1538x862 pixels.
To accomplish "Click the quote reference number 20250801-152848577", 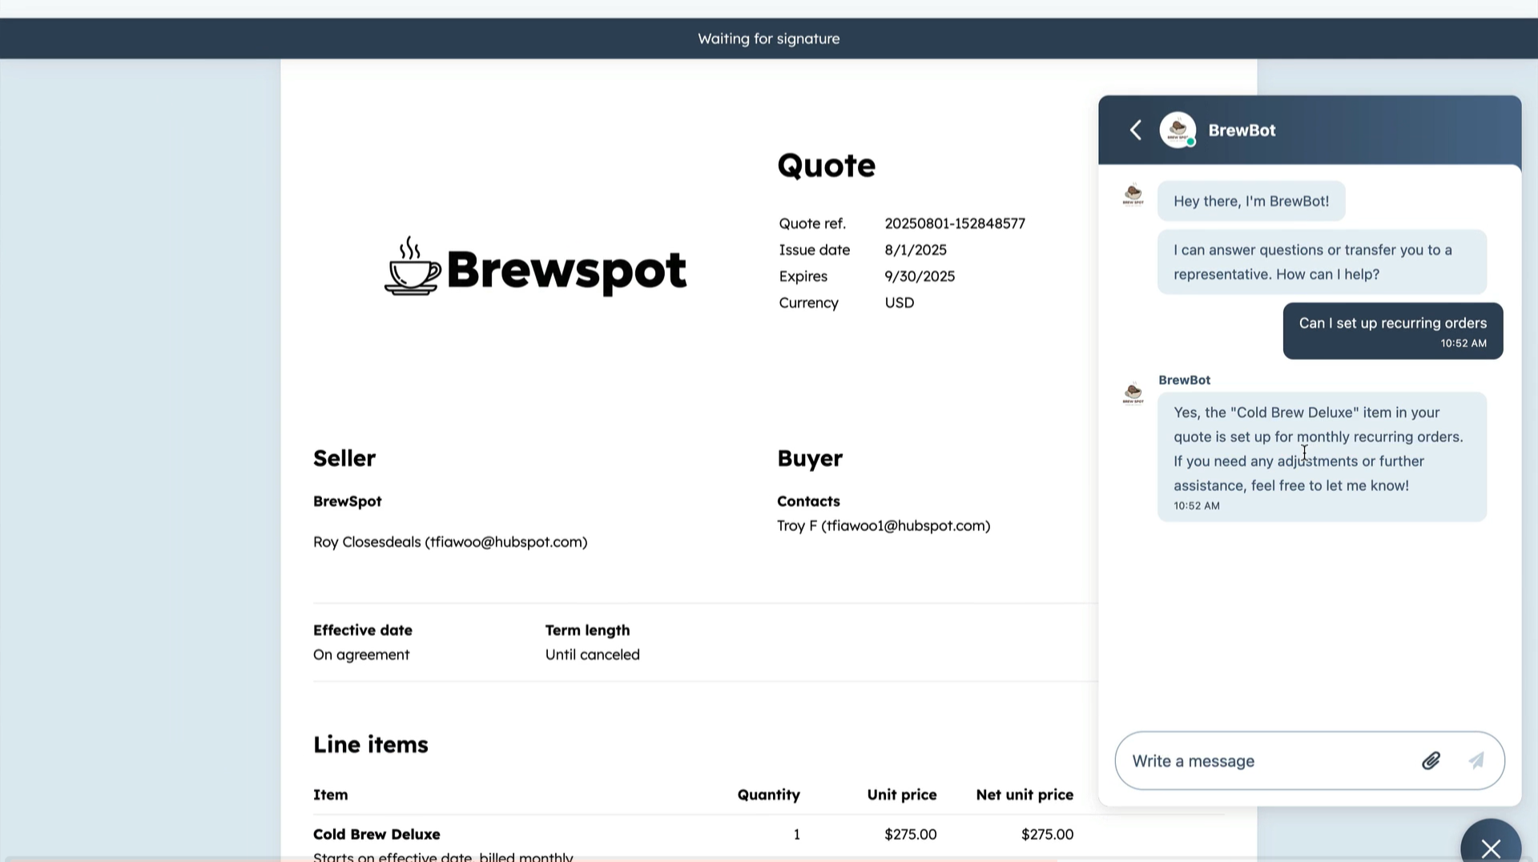I will click(x=954, y=224).
